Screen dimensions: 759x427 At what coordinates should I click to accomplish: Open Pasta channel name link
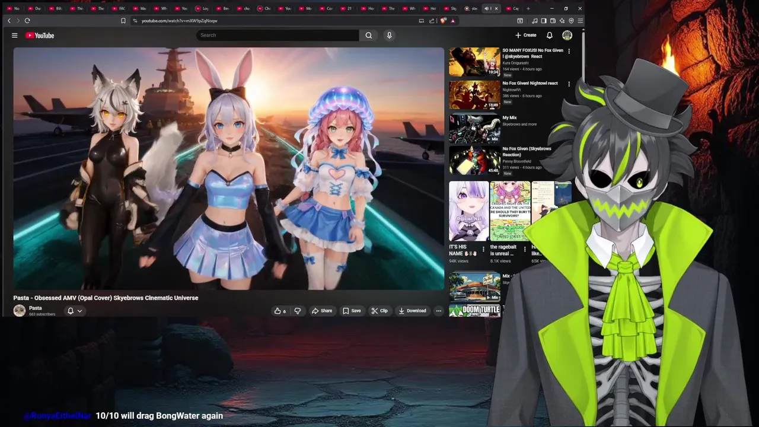pos(36,308)
